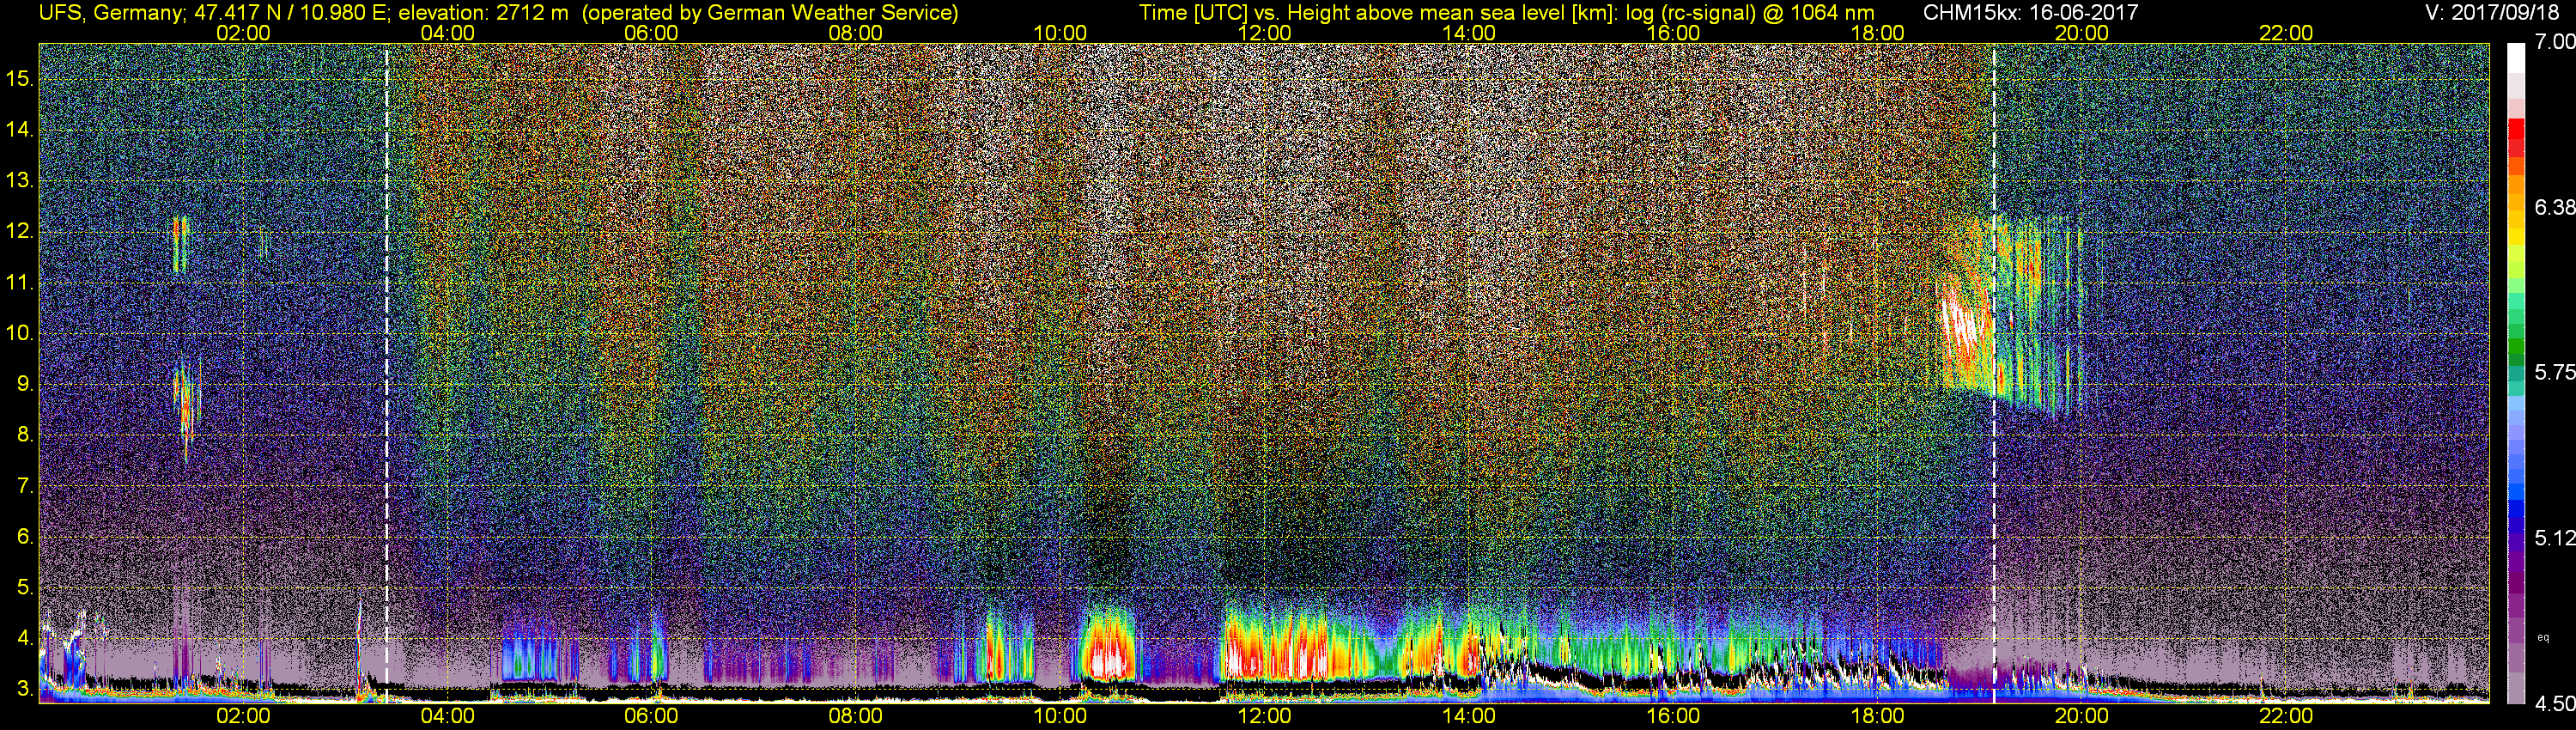
Task: Click "08:00" on the top time axis
Action: [x=856, y=33]
